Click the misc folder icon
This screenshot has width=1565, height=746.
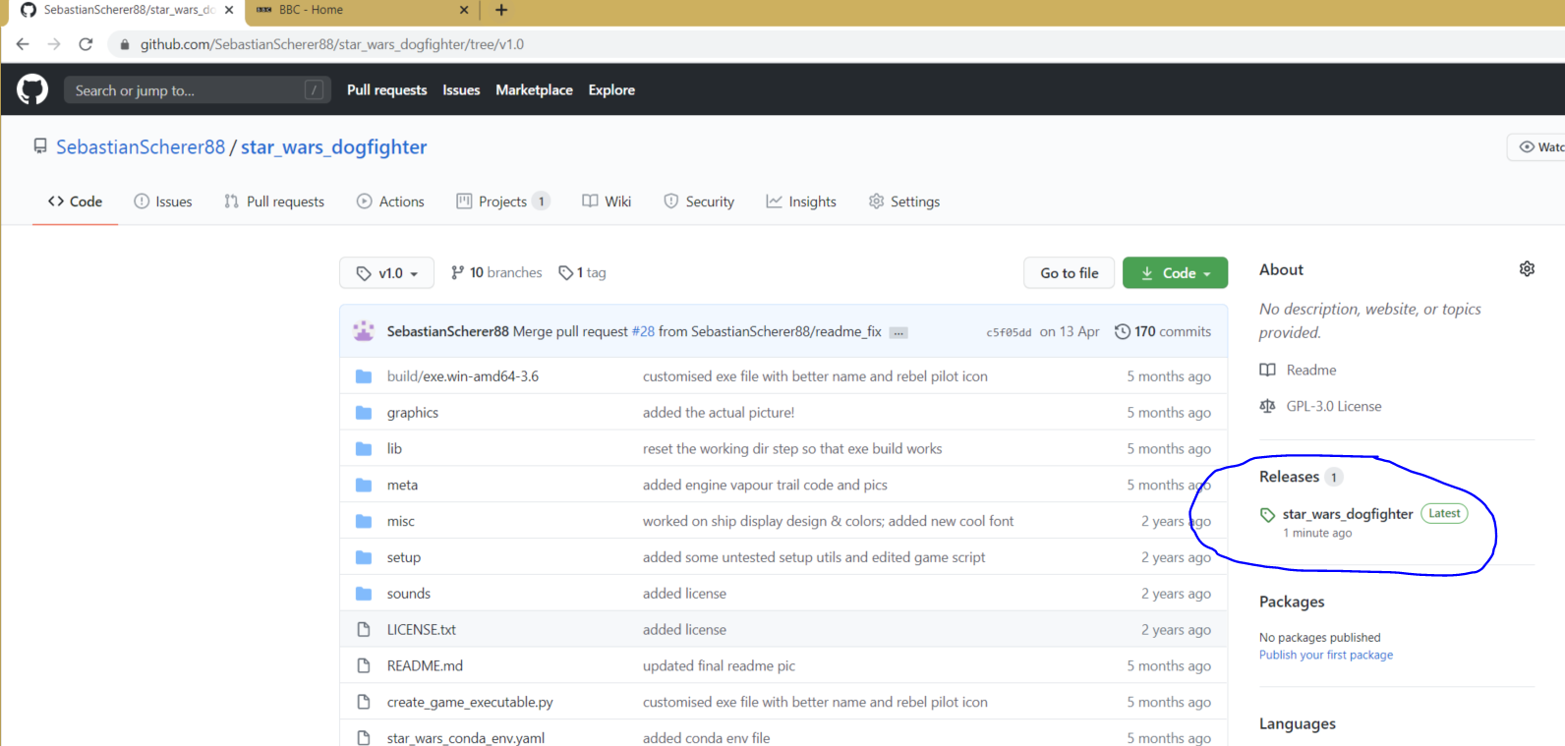point(364,521)
